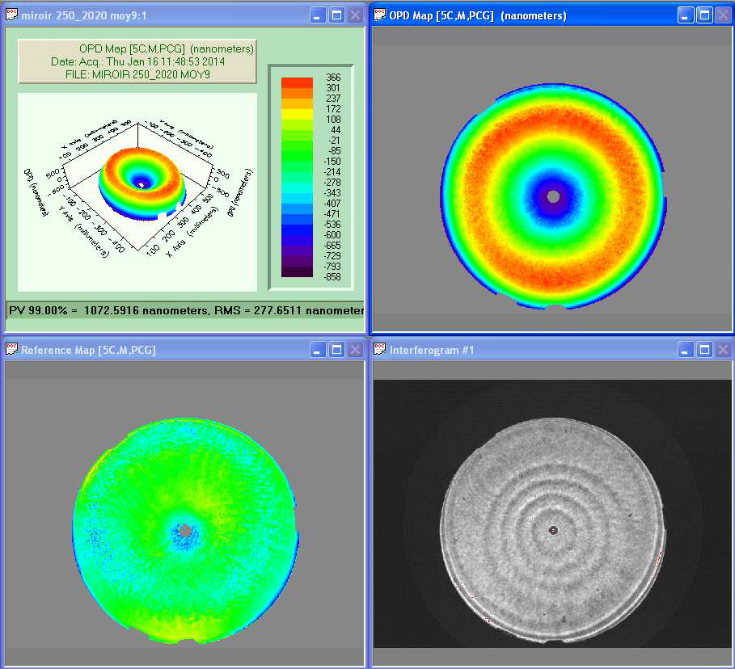Minimize the miroir 250_2020 moy9:1 window

319,15
